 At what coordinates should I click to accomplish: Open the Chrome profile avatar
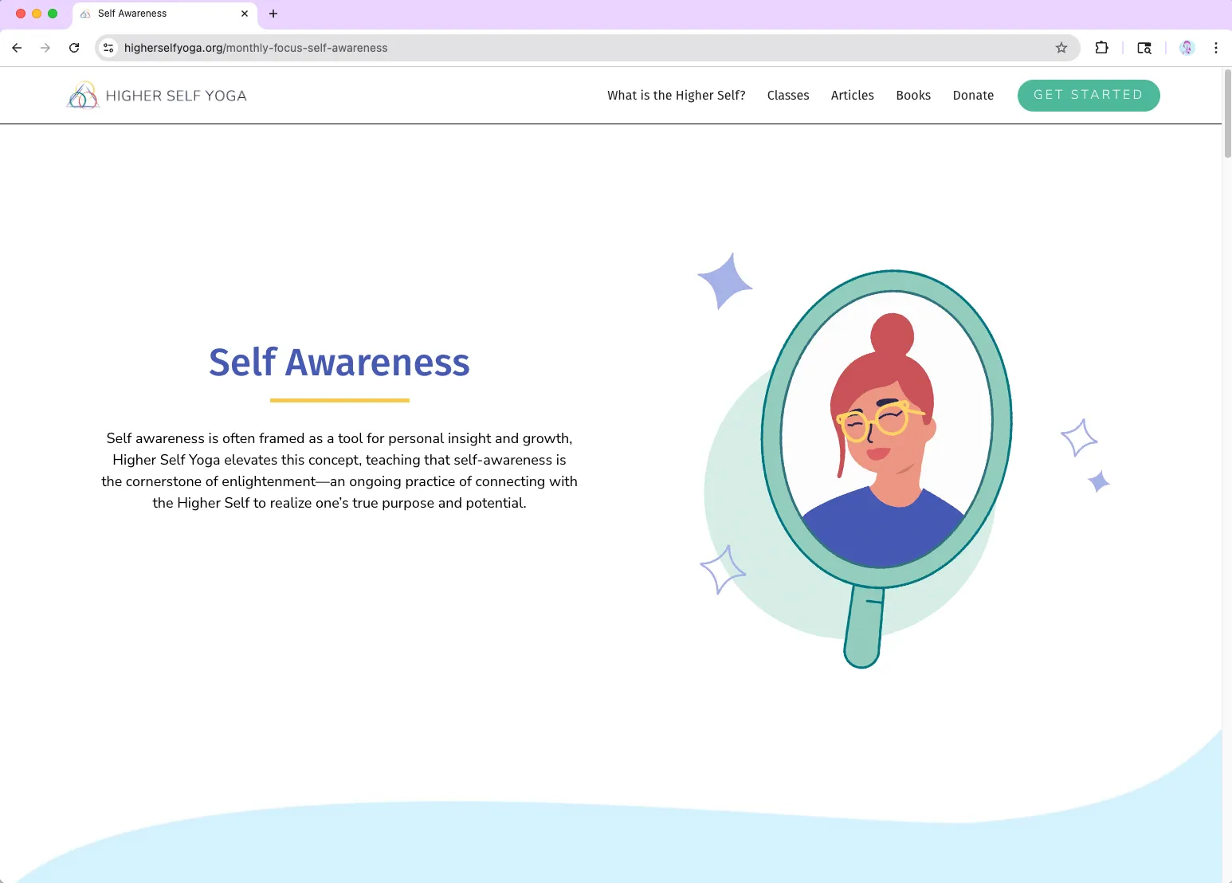click(1187, 48)
